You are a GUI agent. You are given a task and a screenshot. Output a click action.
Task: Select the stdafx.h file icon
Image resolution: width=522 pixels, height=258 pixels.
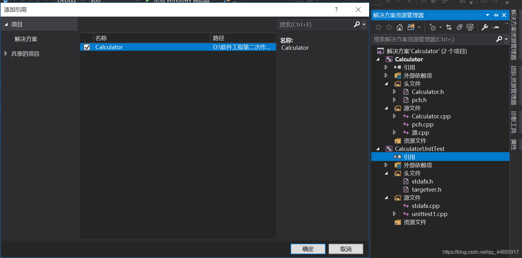coord(406,181)
